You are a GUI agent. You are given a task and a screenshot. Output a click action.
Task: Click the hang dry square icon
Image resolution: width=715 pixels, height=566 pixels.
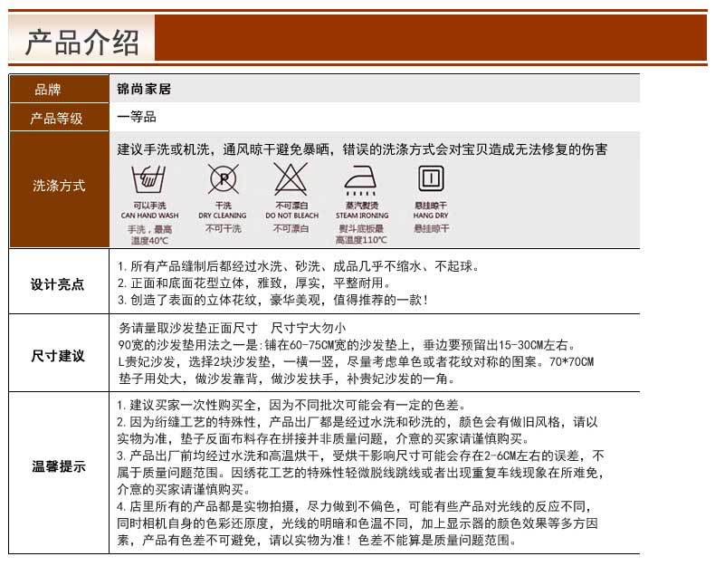431,178
